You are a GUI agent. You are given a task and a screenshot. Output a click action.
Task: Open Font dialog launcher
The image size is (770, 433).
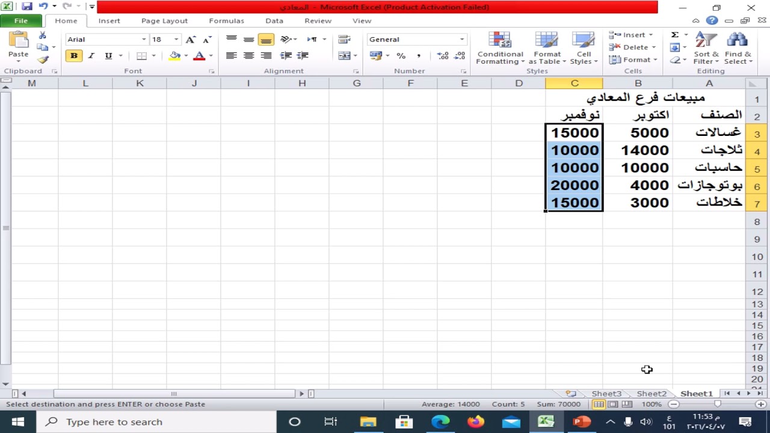click(212, 72)
